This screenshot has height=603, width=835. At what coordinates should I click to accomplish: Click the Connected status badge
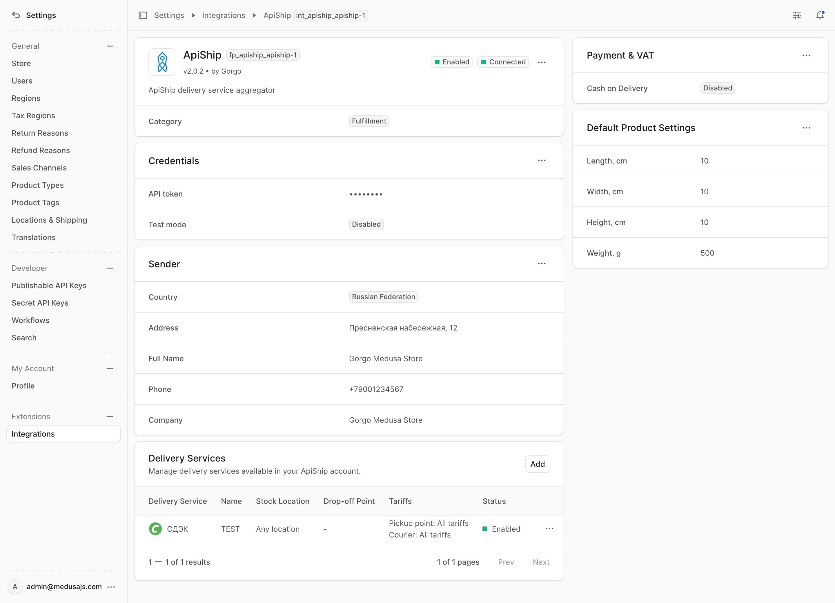503,62
